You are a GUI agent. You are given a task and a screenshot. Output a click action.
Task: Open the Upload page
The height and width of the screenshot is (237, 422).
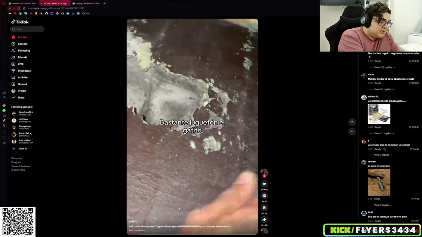click(19, 84)
